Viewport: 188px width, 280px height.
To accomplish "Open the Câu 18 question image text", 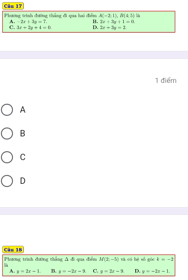I will tap(89, 265).
